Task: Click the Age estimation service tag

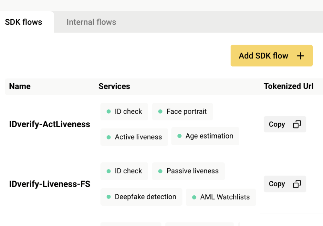Action: (205, 136)
